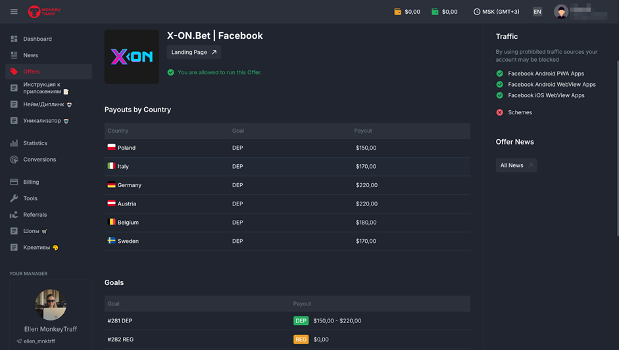Click the Шопы sidebar icon
This screenshot has width=619, height=350.
point(14,231)
